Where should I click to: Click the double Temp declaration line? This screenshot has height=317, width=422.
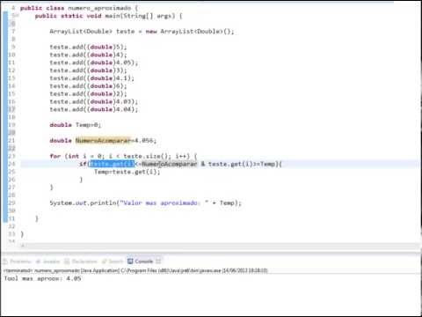tap(75, 125)
